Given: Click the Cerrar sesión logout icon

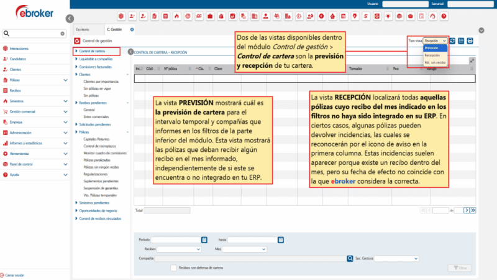Looking at the screenshot, I should [x=2, y=275].
